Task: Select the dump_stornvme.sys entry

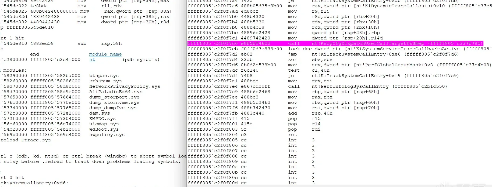Action: pos(114,102)
